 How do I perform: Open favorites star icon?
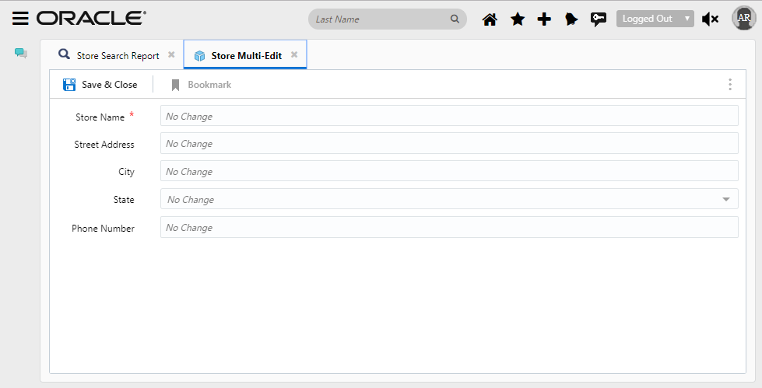pyautogui.click(x=518, y=19)
